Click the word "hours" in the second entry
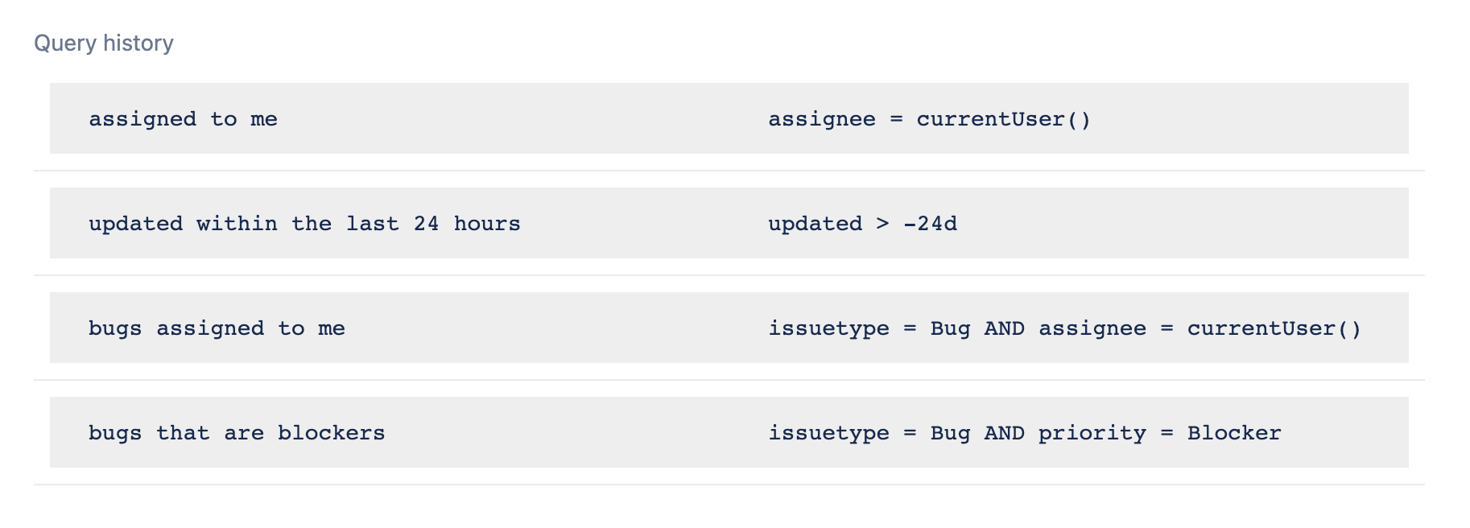Image resolution: width=1470 pixels, height=528 pixels. click(487, 224)
